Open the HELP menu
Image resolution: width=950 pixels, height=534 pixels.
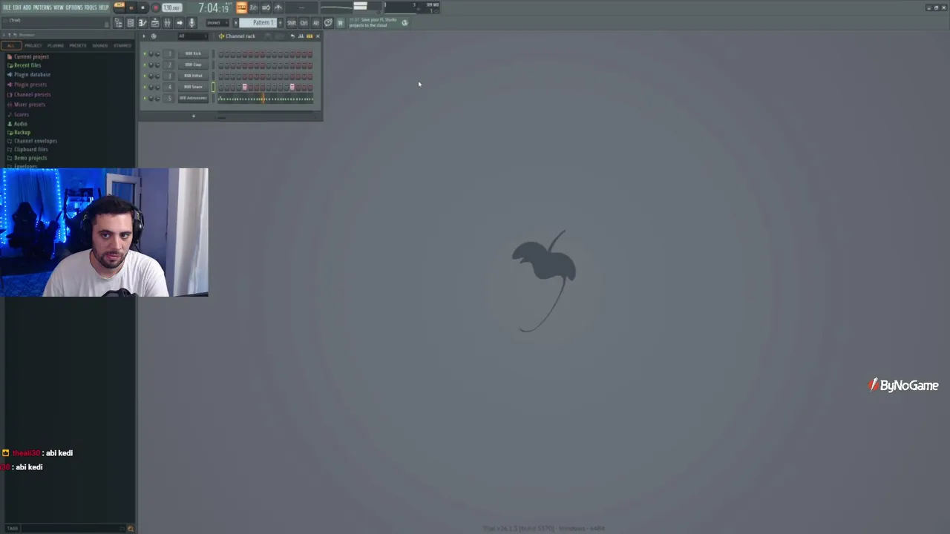[x=104, y=7]
